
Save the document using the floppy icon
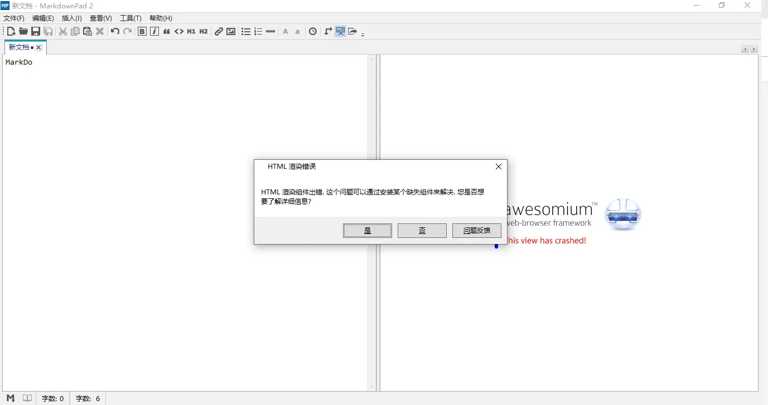tap(36, 31)
